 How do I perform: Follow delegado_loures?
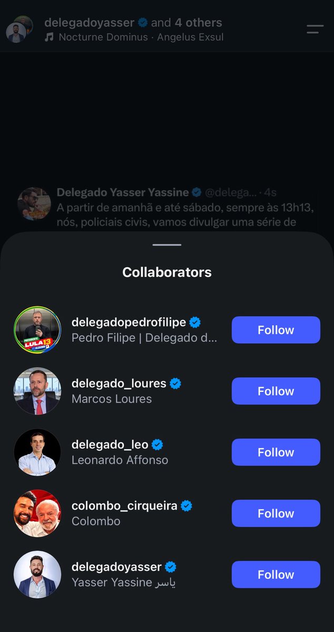point(276,391)
